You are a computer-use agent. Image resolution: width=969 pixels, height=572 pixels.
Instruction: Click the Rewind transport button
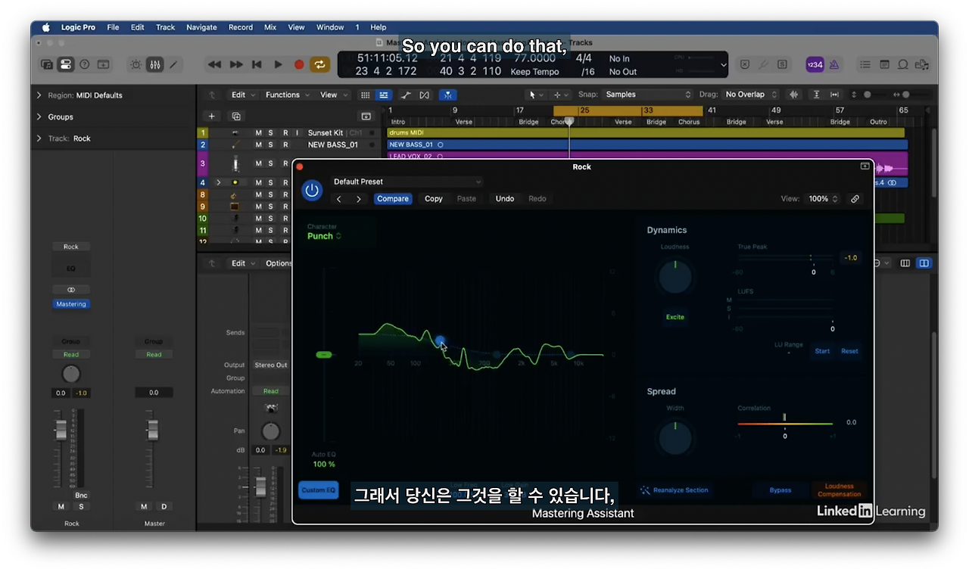point(215,65)
